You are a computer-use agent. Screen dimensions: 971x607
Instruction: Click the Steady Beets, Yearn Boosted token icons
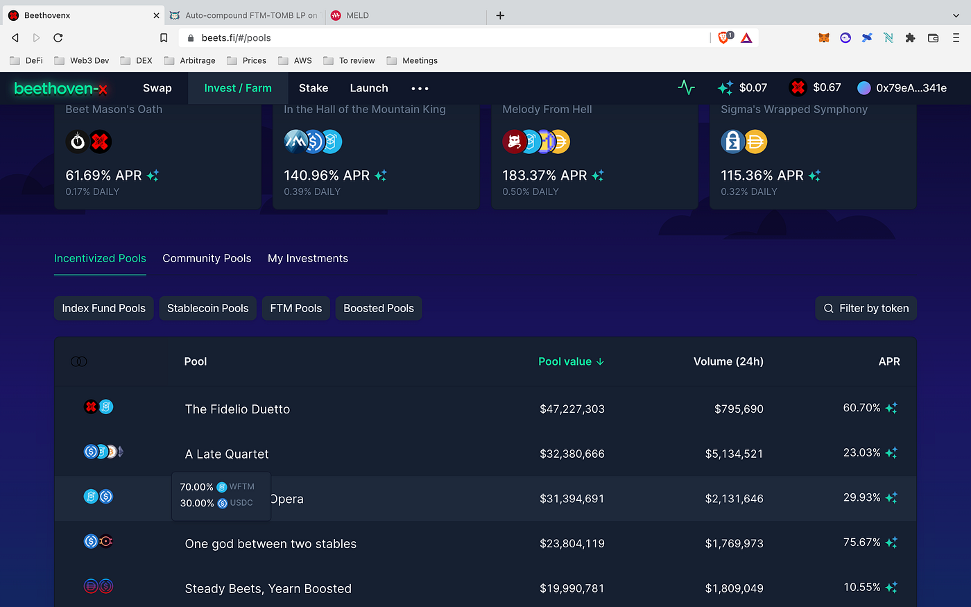98,586
